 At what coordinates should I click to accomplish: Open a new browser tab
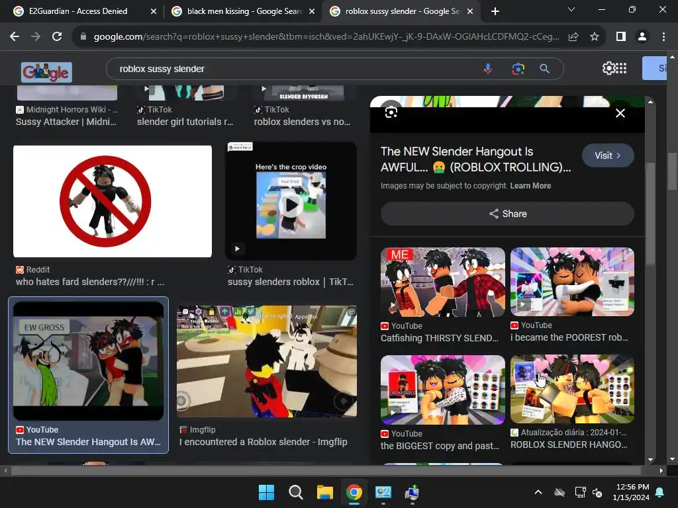(495, 11)
